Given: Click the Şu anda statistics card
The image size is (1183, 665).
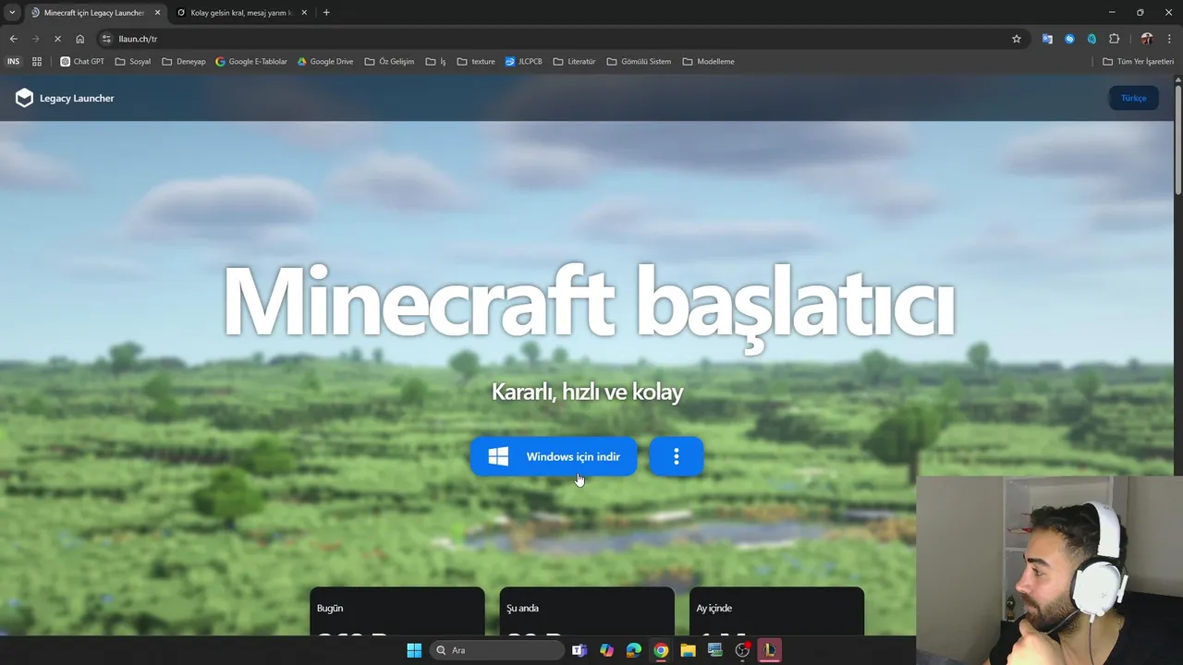Looking at the screenshot, I should 587,611.
